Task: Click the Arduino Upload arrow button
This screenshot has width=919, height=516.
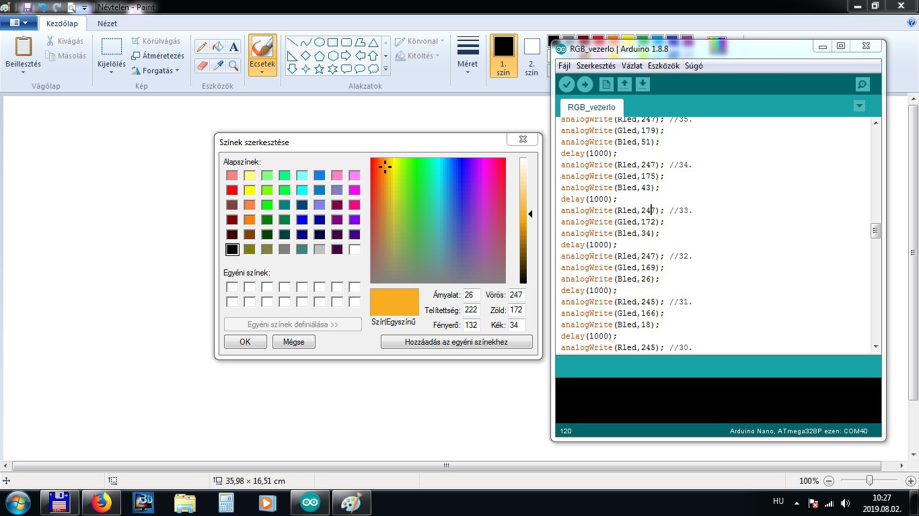Action: click(585, 84)
